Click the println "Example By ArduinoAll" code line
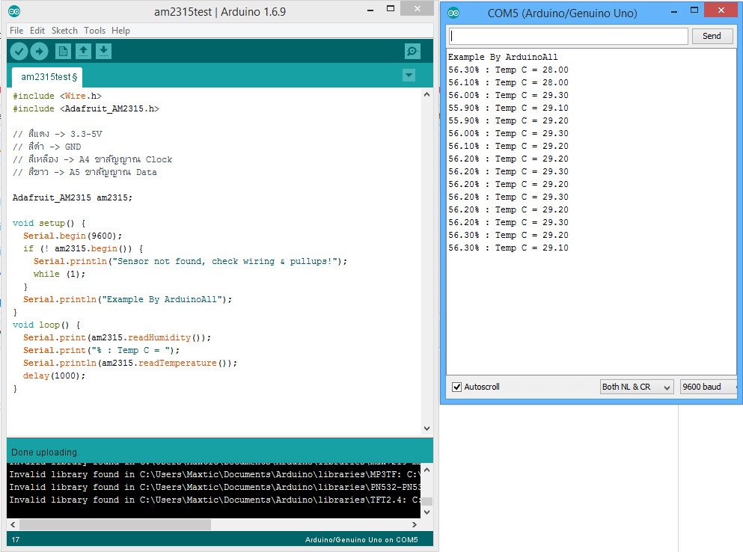Screen dimensions: 743x552 pos(127,299)
